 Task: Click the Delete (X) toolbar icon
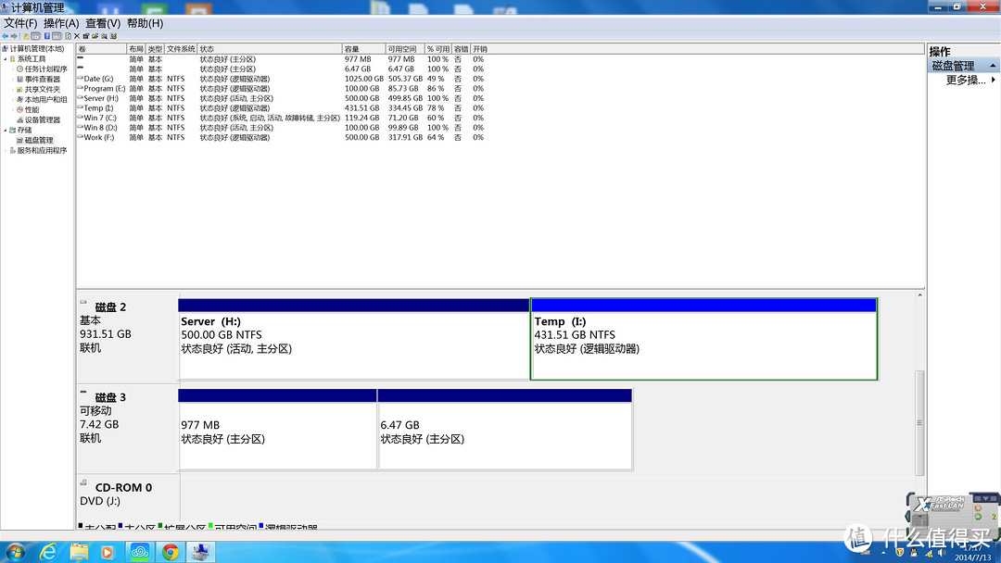(x=77, y=36)
